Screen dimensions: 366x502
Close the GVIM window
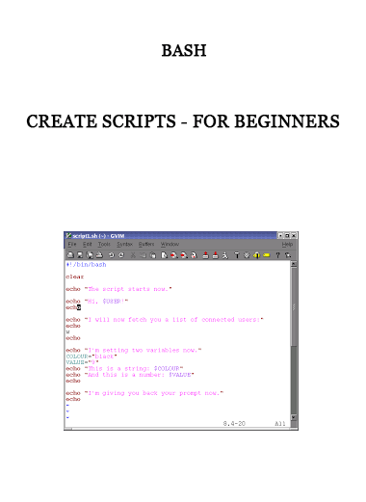coord(294,236)
